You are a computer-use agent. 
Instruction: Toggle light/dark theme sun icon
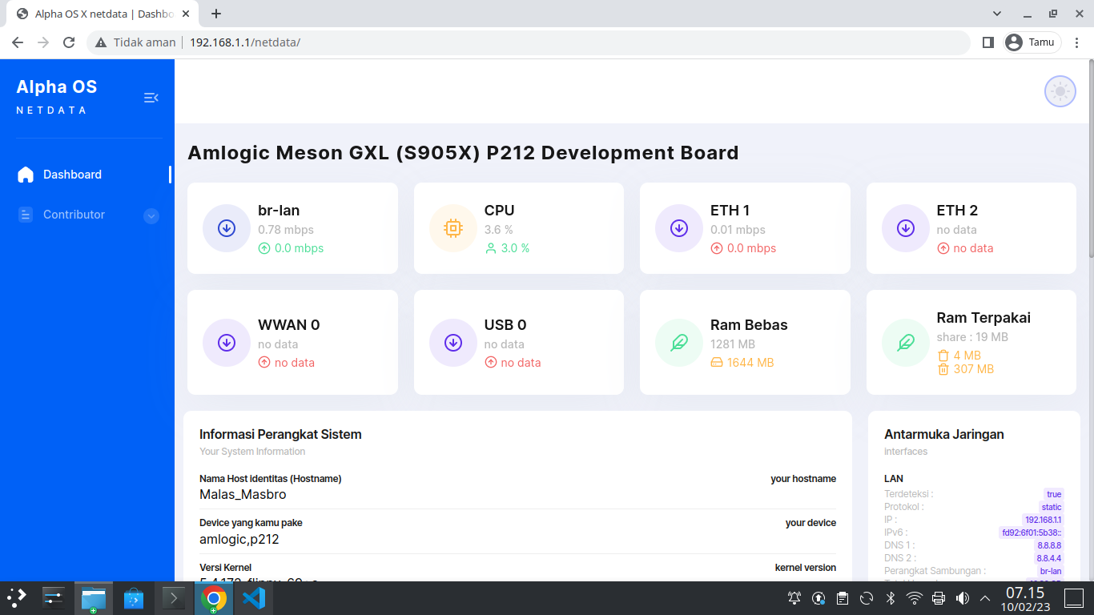pyautogui.click(x=1060, y=92)
